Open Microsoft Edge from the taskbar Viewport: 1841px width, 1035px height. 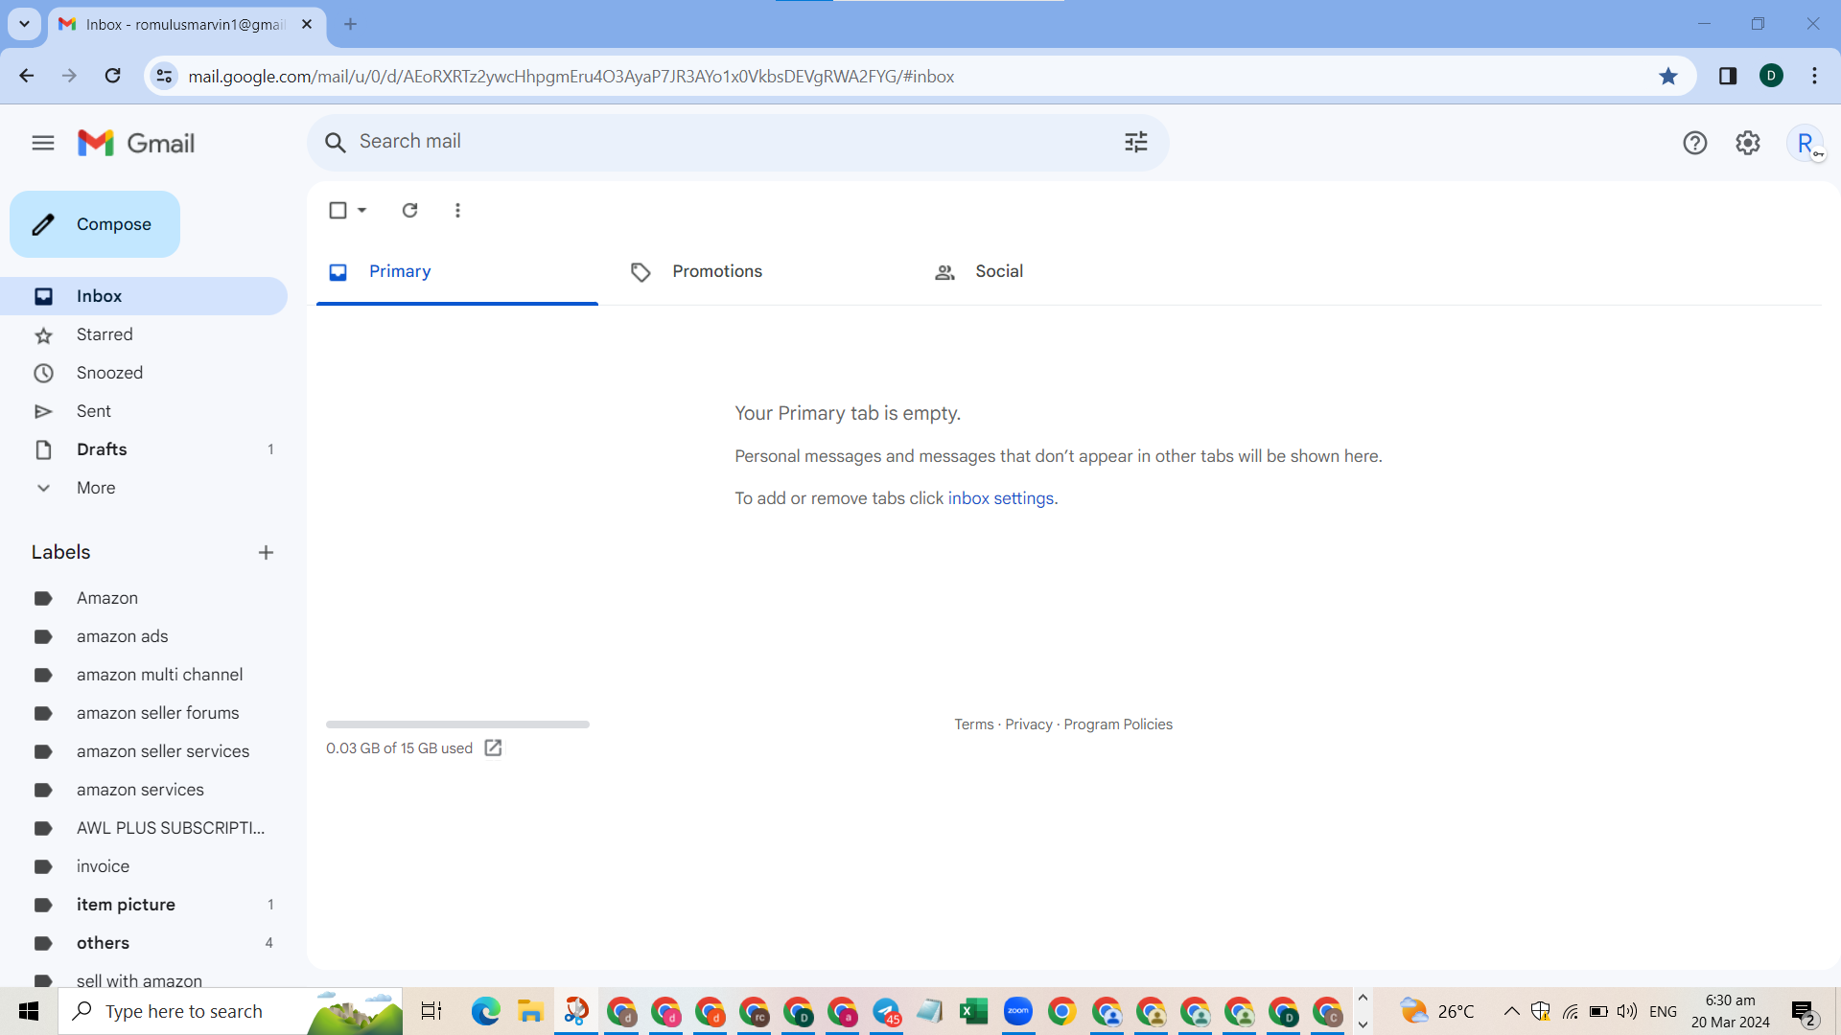coord(486,1011)
